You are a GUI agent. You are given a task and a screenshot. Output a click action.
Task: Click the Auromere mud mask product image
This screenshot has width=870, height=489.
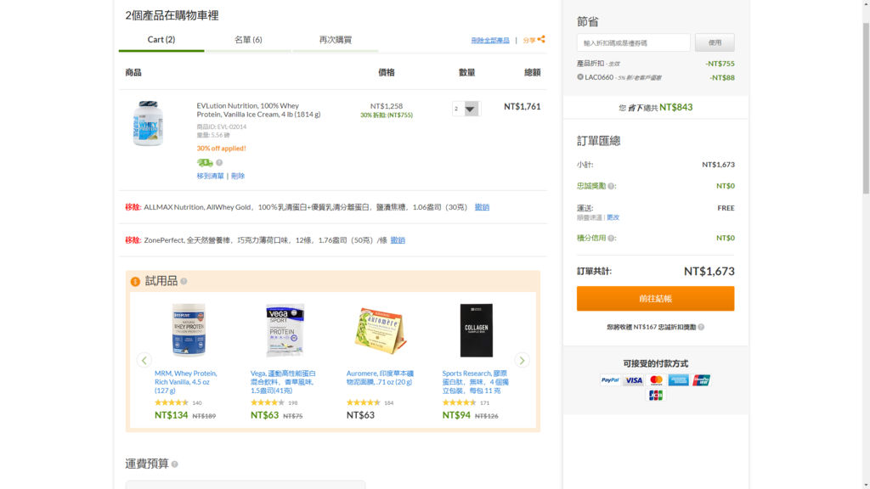coord(381,330)
